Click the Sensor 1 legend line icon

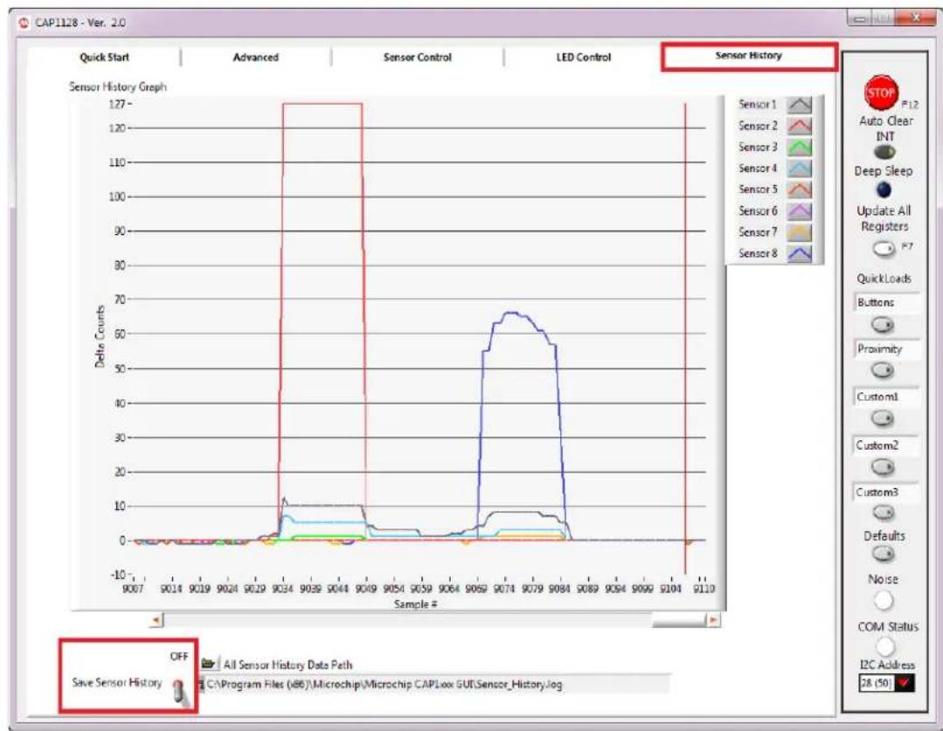(x=800, y=105)
